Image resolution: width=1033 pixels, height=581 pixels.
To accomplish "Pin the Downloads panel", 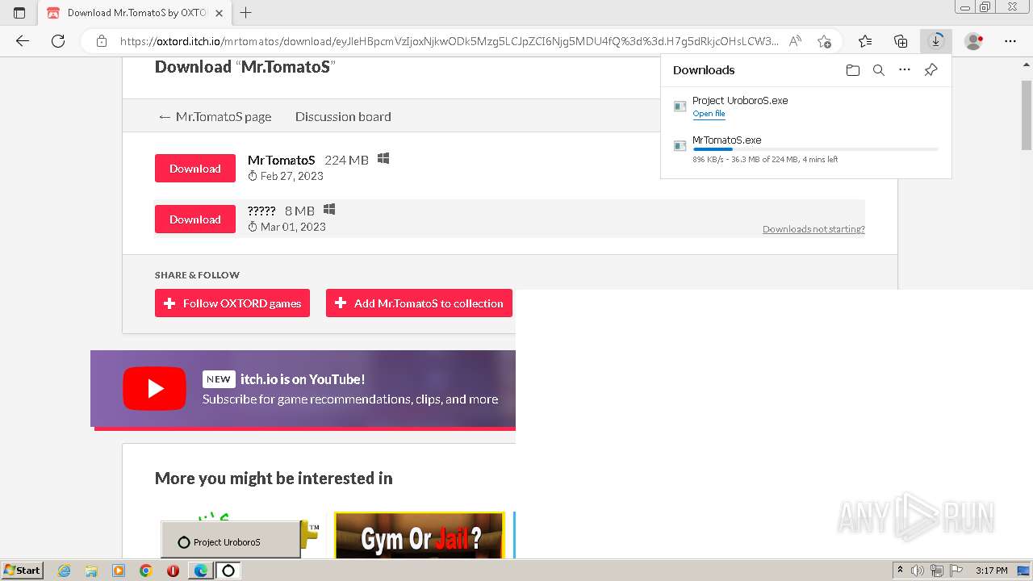I will coord(931,70).
